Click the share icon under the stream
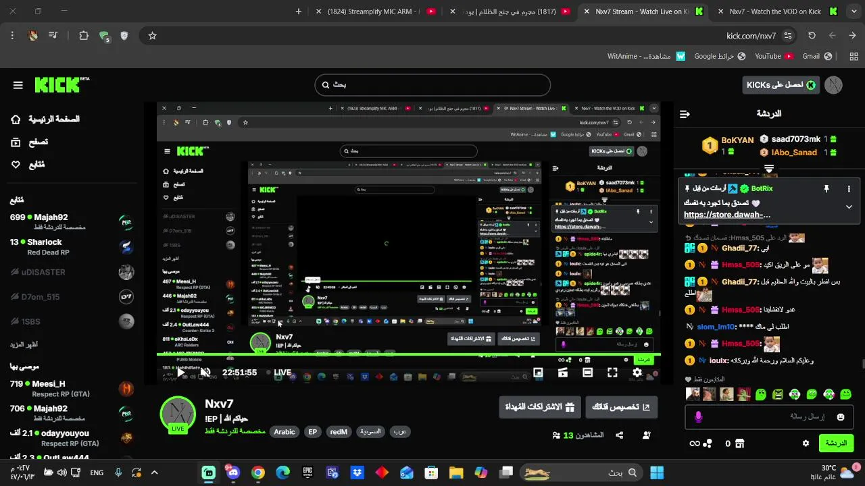The width and height of the screenshot is (865, 486). click(x=620, y=435)
